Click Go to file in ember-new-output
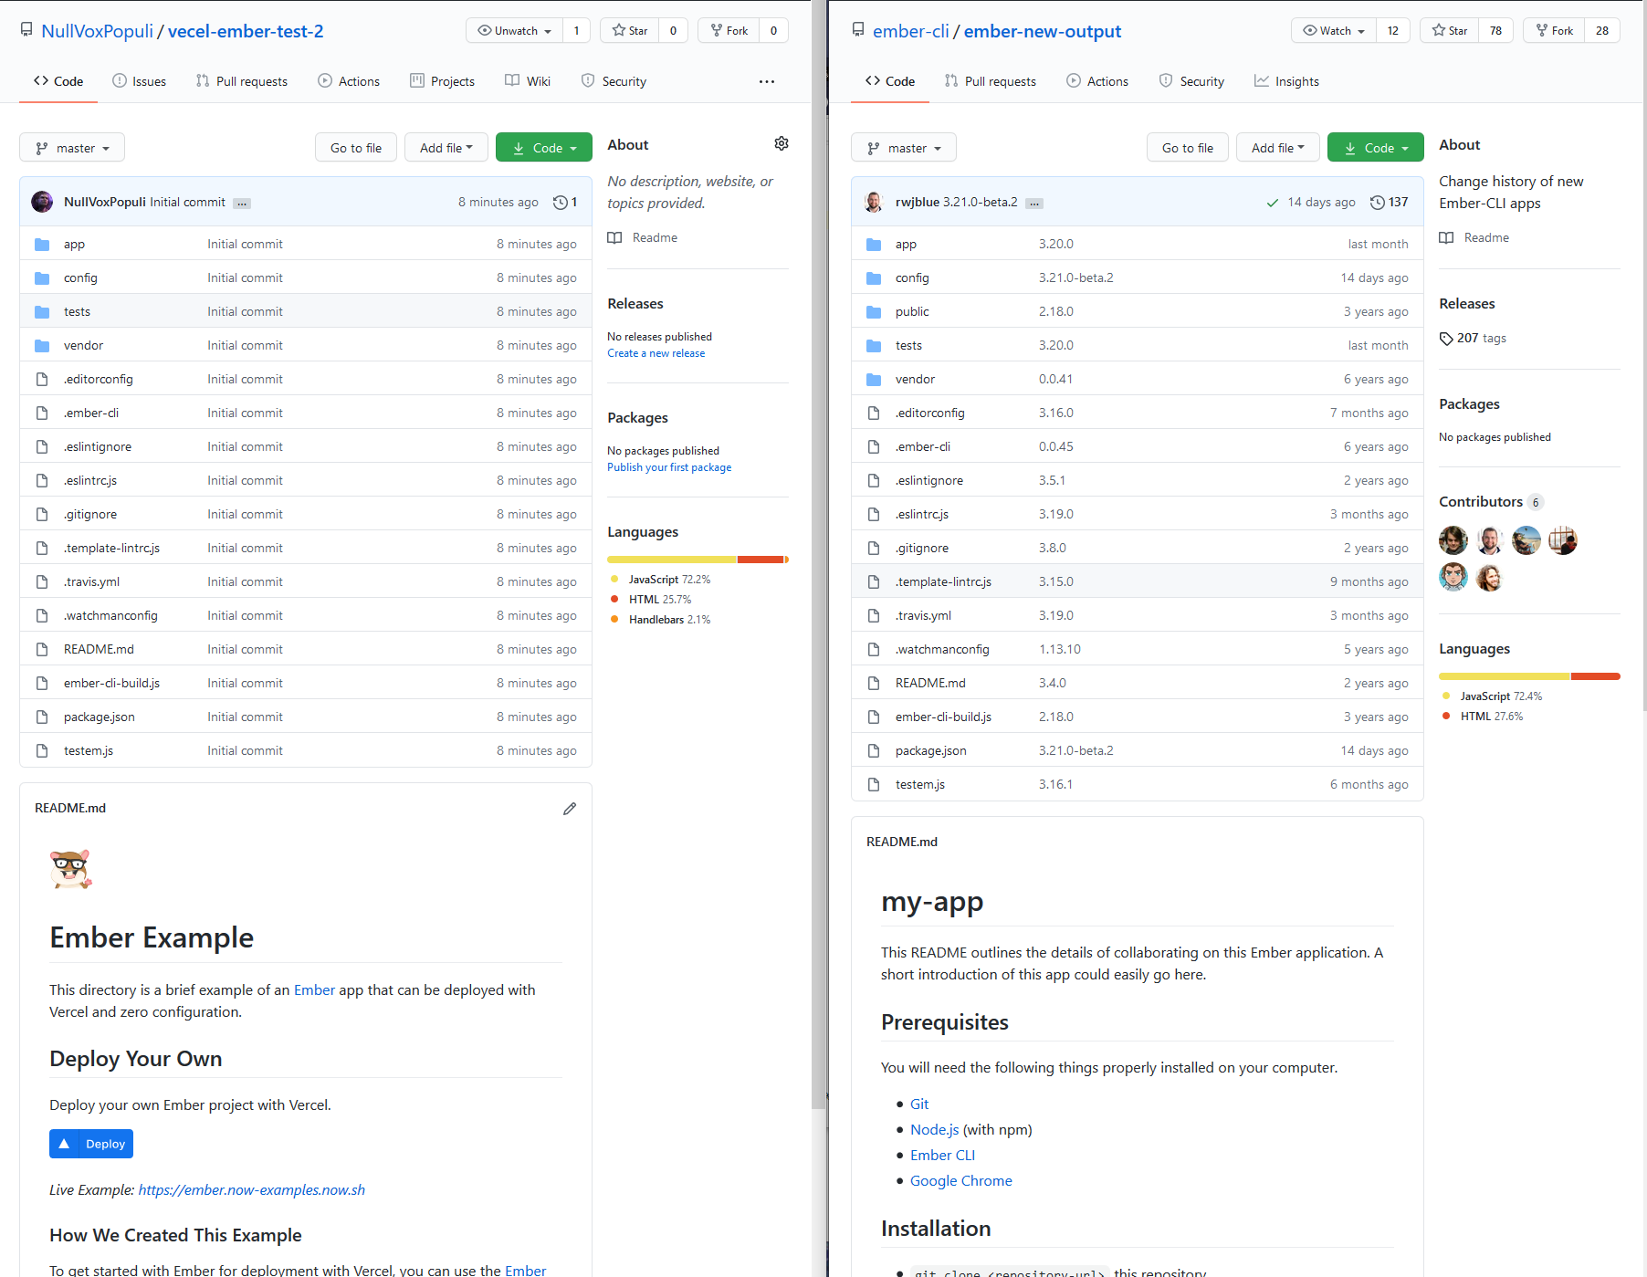Screen dimensions: 1647x1277 pyautogui.click(x=1188, y=147)
